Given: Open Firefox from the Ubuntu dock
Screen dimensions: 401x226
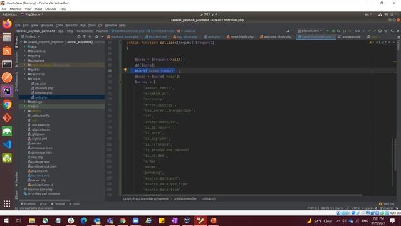Looking at the screenshot, I should (7, 24).
